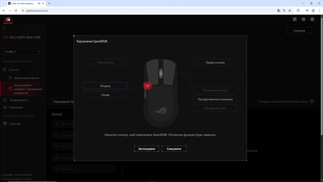Image resolution: width=323 pixels, height=182 pixels.
Task: Assign SpeedShift to Назад back button
Action: tap(105, 94)
